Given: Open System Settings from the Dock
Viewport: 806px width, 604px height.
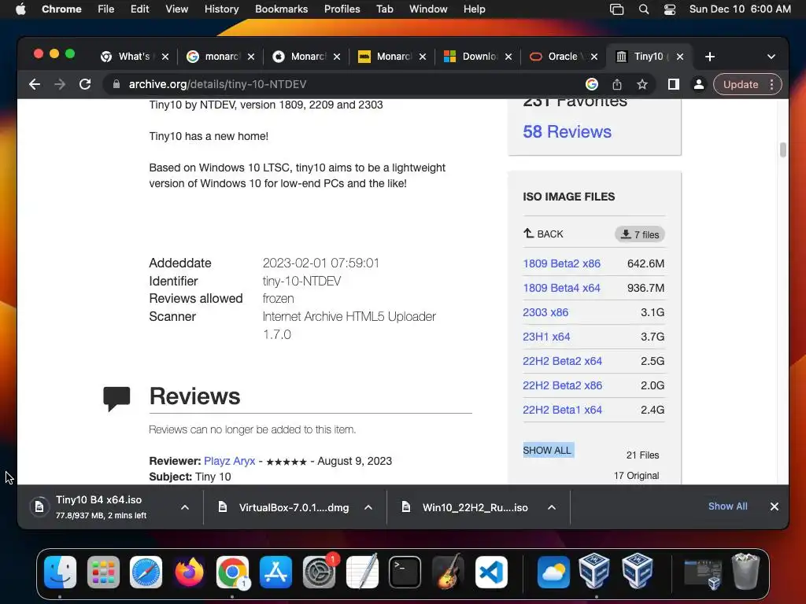Looking at the screenshot, I should coord(320,573).
